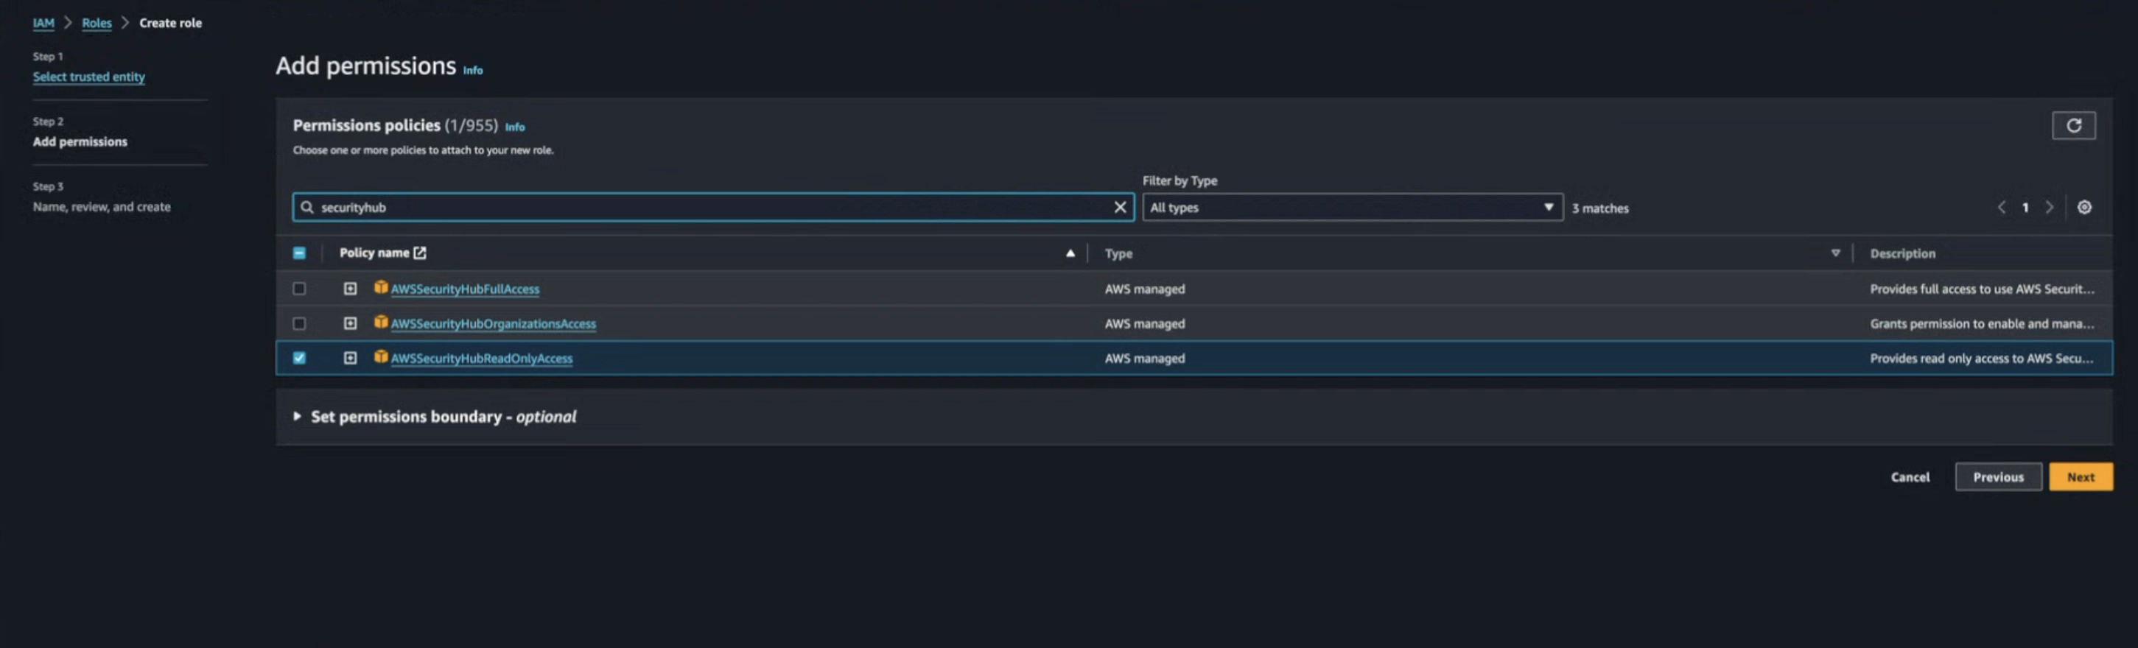Open the Roles breadcrumb link
Screen dimensions: 2138x648
(97, 24)
